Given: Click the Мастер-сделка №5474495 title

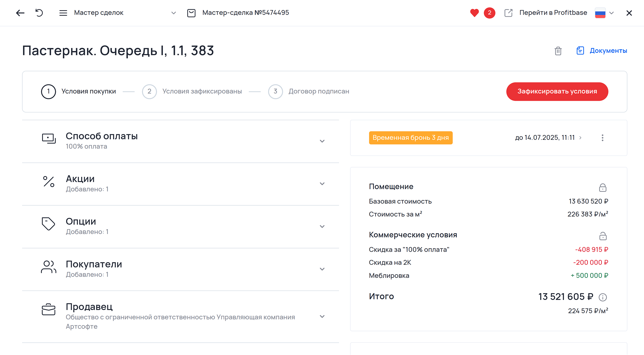Looking at the screenshot, I should 246,13.
